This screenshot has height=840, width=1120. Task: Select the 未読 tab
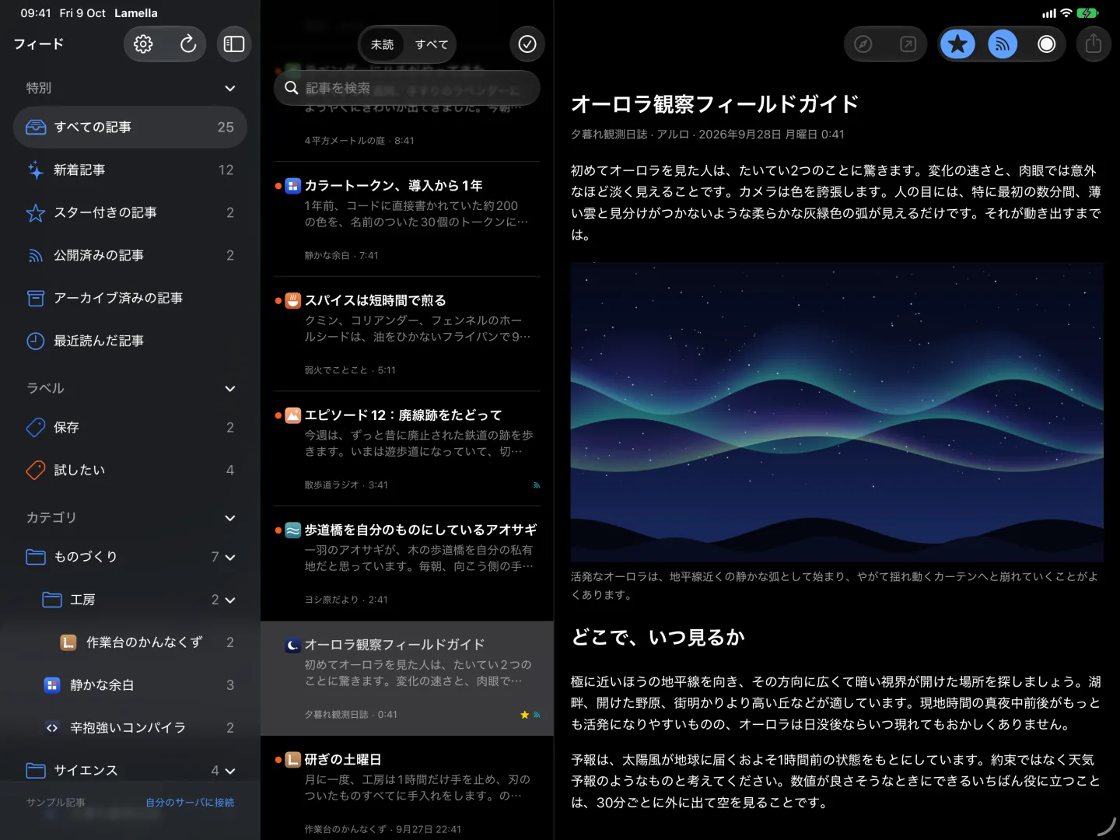[382, 44]
